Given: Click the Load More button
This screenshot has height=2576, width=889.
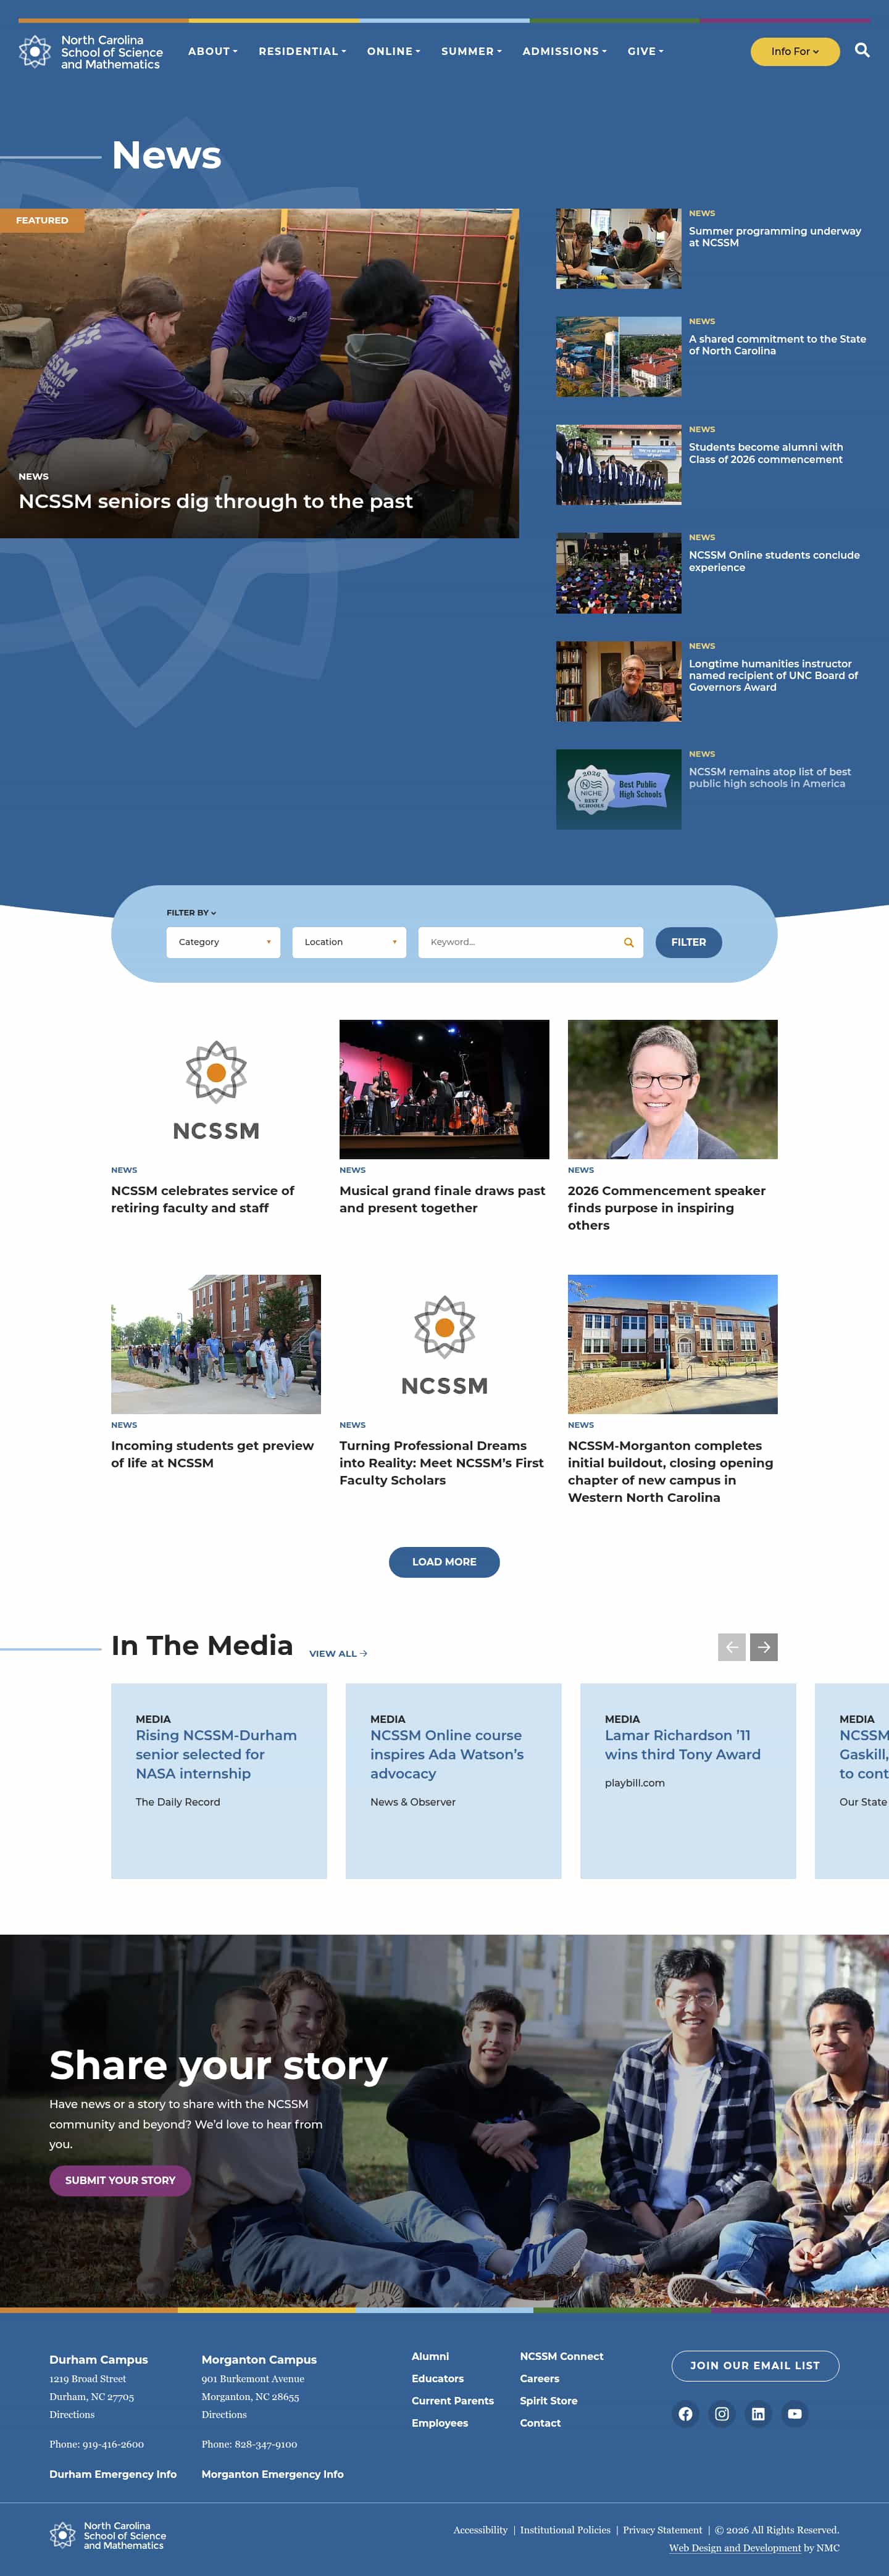Looking at the screenshot, I should 444,1561.
